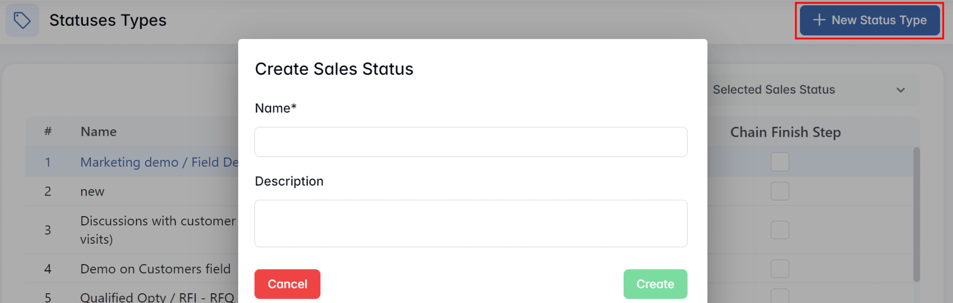Viewport: 953px width, 303px height.
Task: Select the Marketing demo / Field row
Action: (x=159, y=162)
